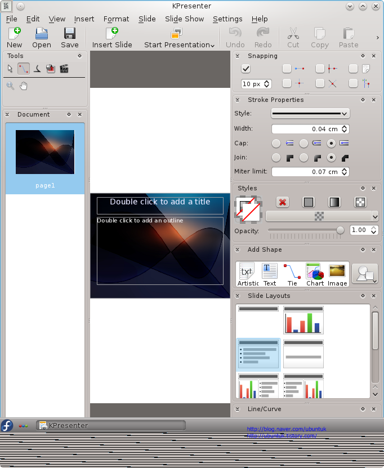Enable the intersection snapping checkbox with X icon
The height and width of the screenshot is (468, 384).
pos(320,83)
